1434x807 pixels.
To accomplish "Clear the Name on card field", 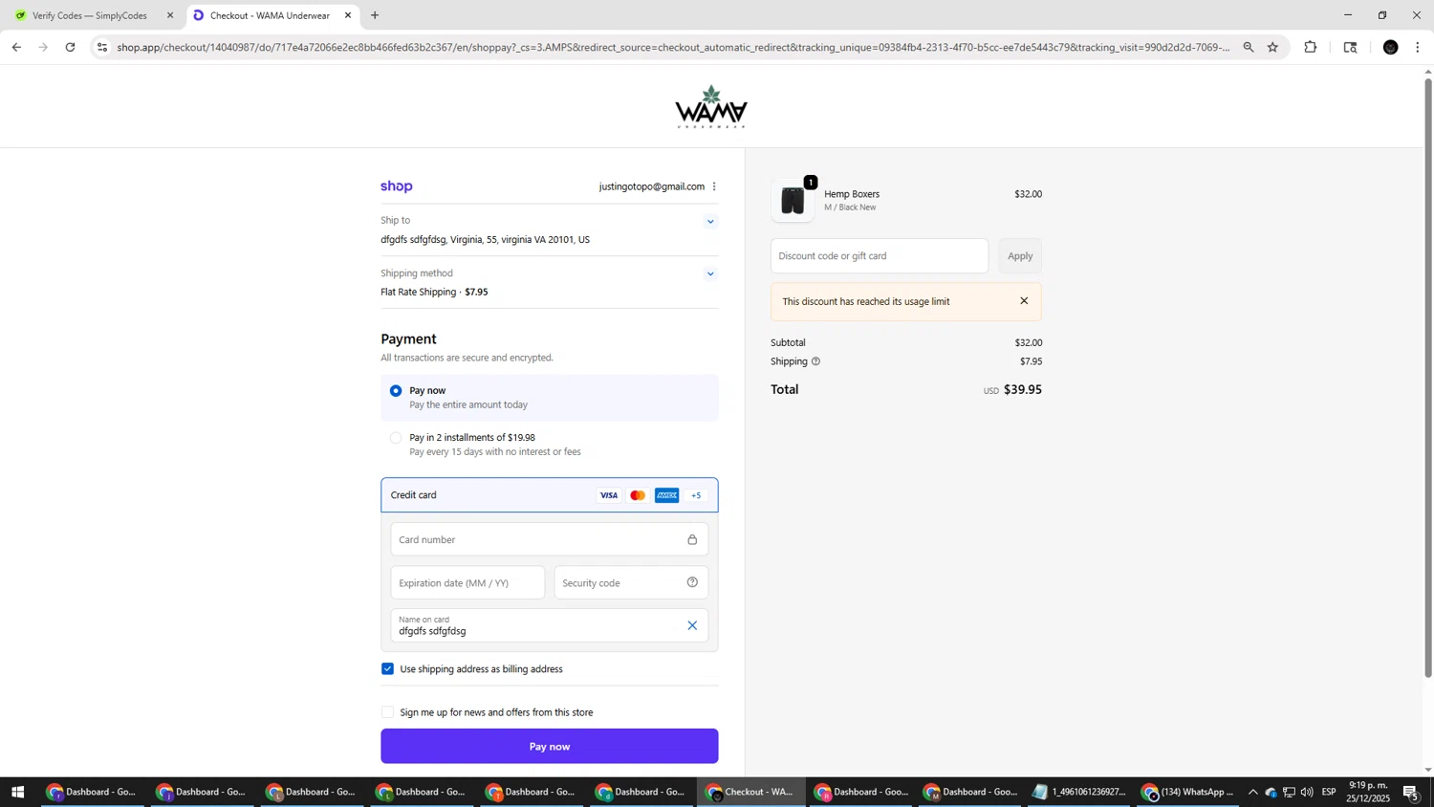I will (x=692, y=625).
